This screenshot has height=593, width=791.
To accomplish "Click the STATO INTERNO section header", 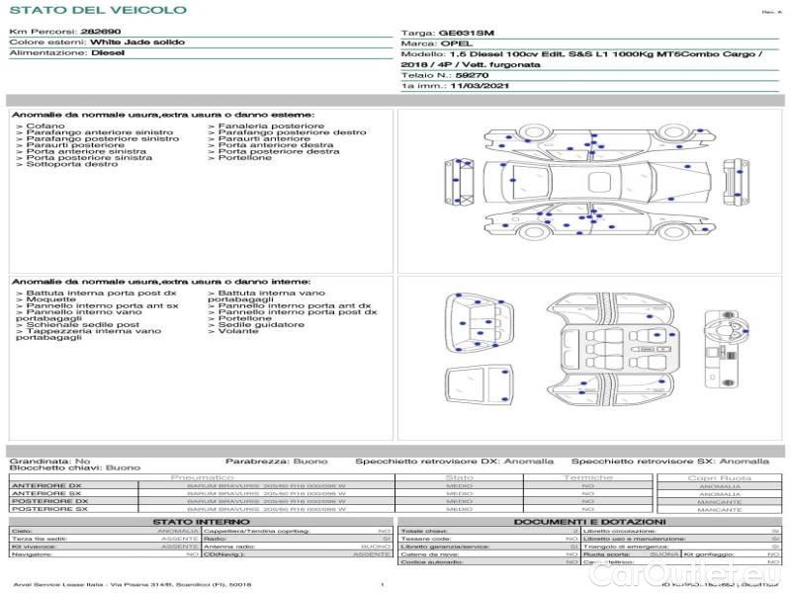I will point(201,522).
